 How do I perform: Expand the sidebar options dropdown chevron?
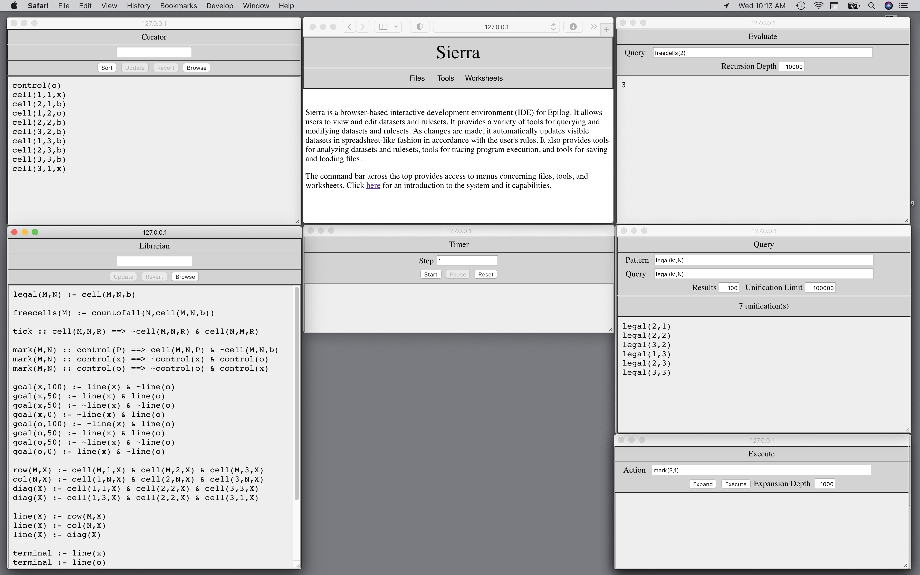tap(396, 27)
